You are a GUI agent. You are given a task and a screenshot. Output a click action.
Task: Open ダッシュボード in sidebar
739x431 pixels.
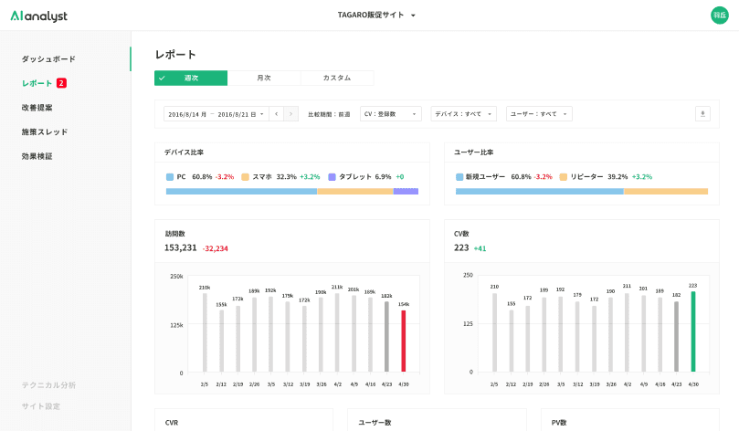click(48, 58)
